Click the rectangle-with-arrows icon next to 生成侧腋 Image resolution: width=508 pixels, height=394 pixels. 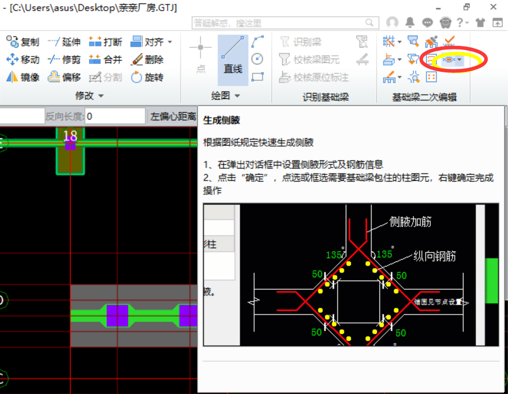click(x=431, y=60)
